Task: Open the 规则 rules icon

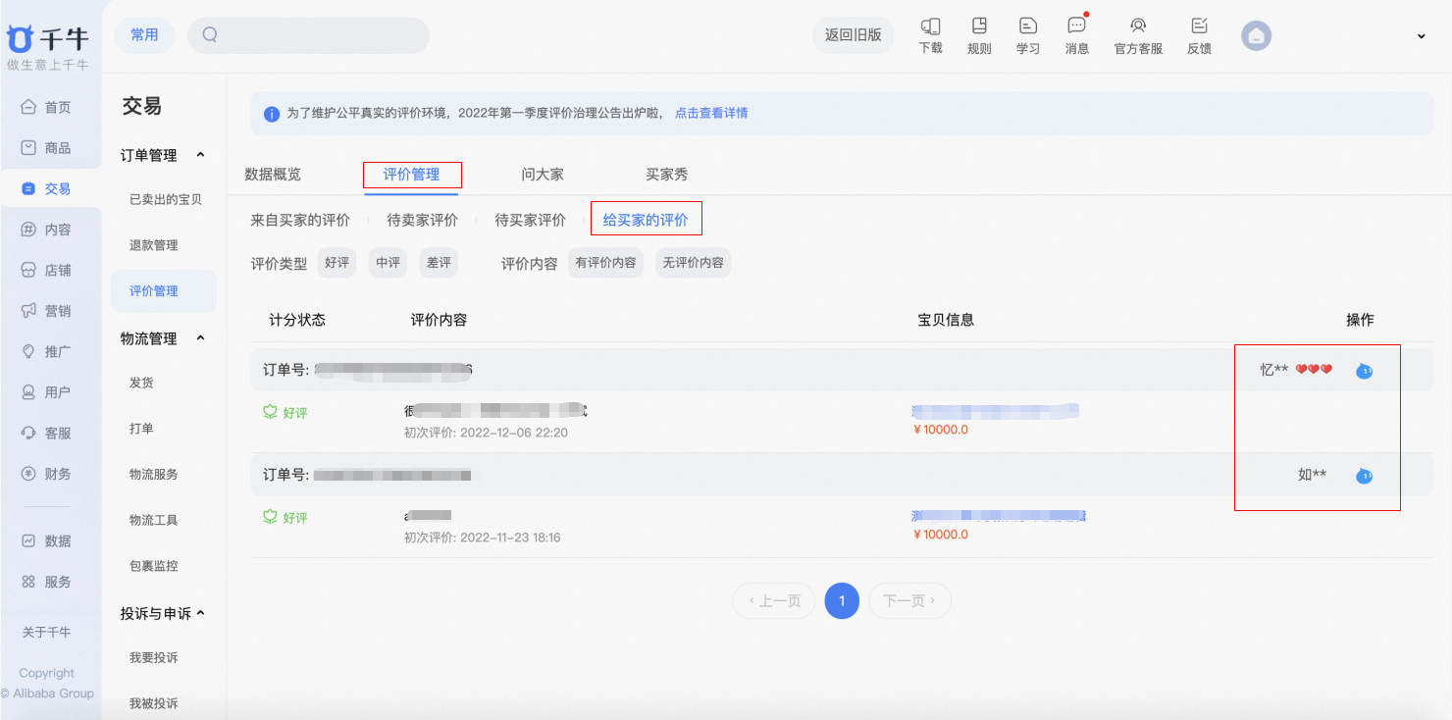Action: [x=979, y=26]
